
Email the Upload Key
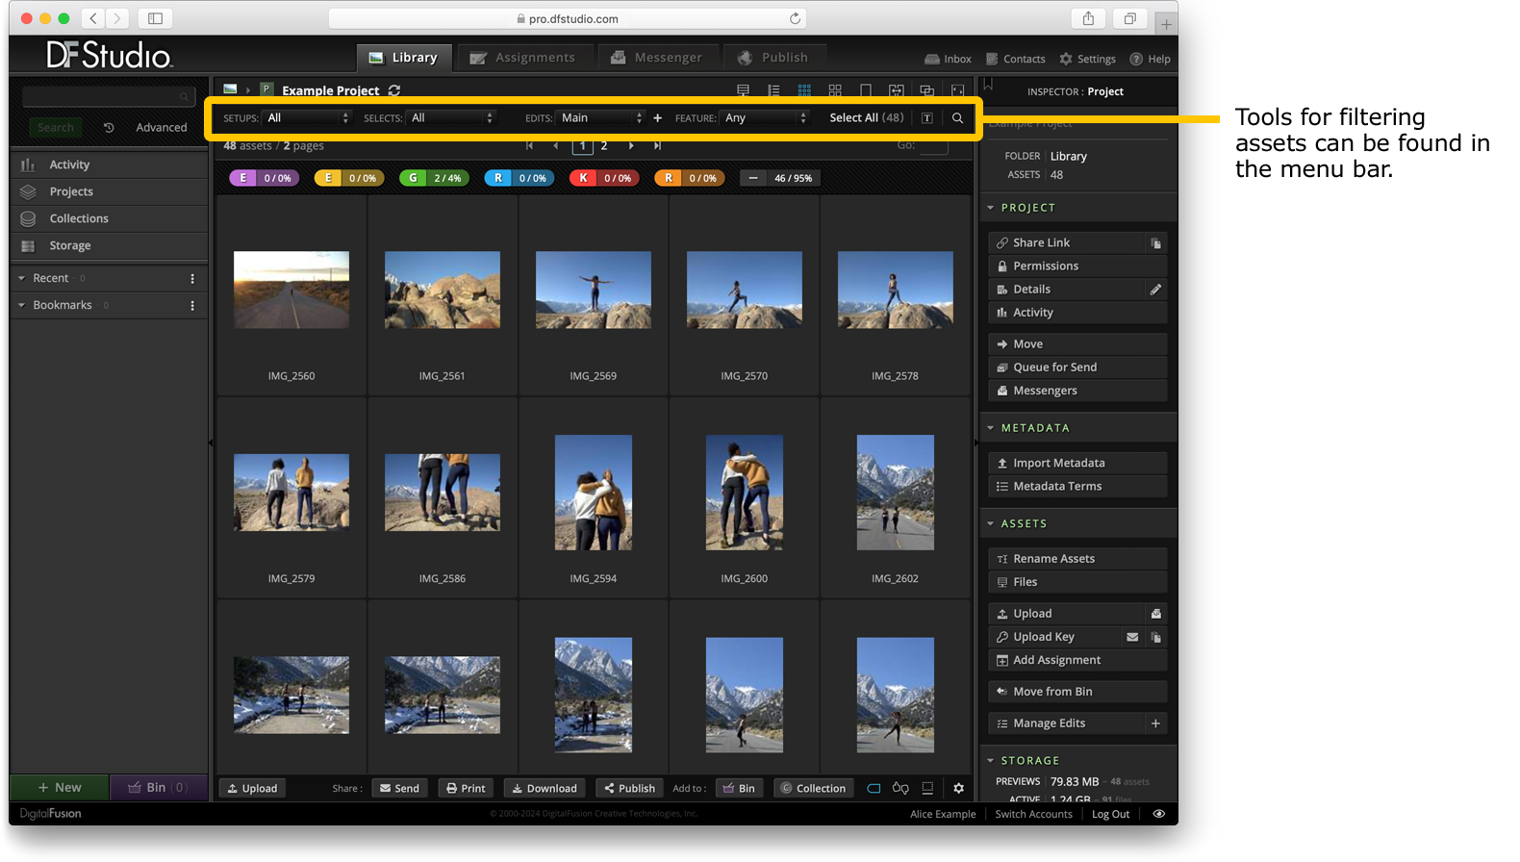coord(1132,637)
